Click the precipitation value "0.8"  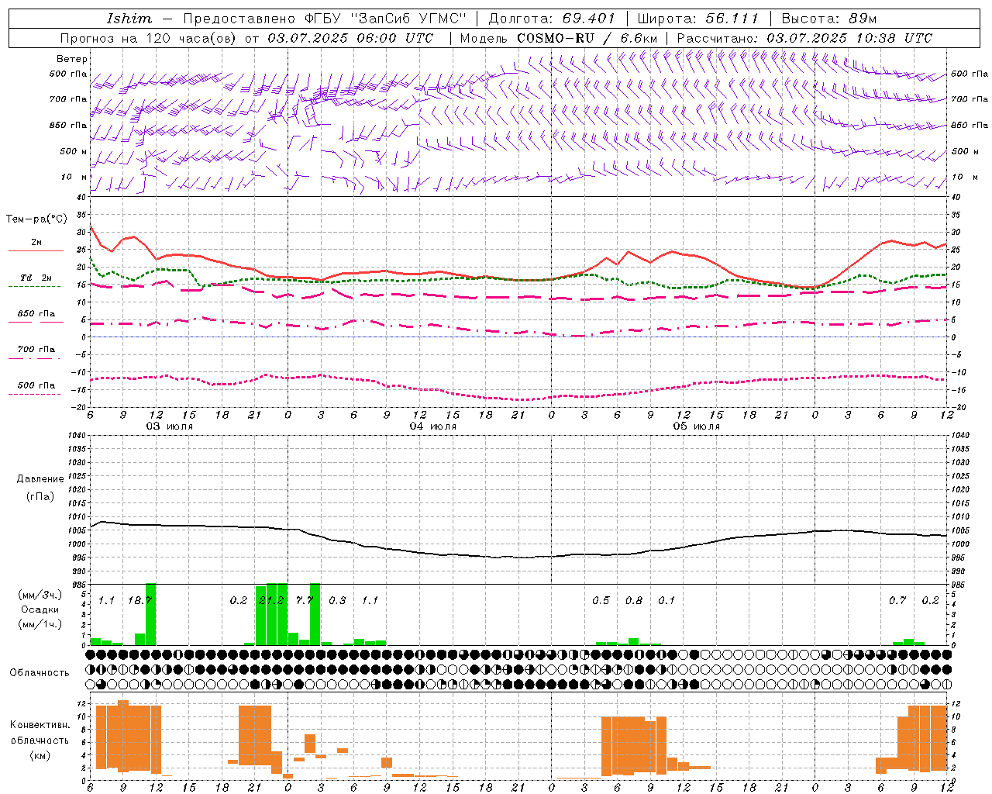coord(634,601)
